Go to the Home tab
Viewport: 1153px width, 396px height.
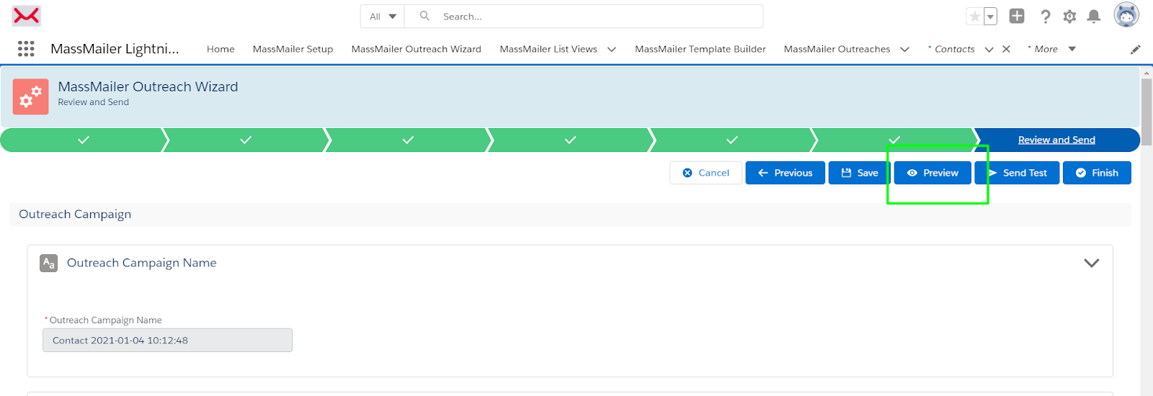[221, 49]
